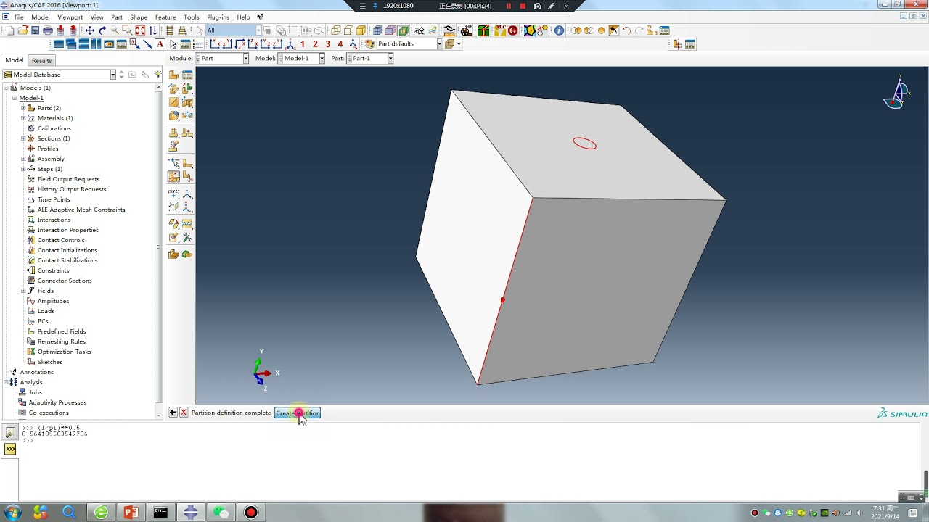This screenshot has height=522, width=929.
Task: Select BCs in the model tree
Action: point(43,321)
